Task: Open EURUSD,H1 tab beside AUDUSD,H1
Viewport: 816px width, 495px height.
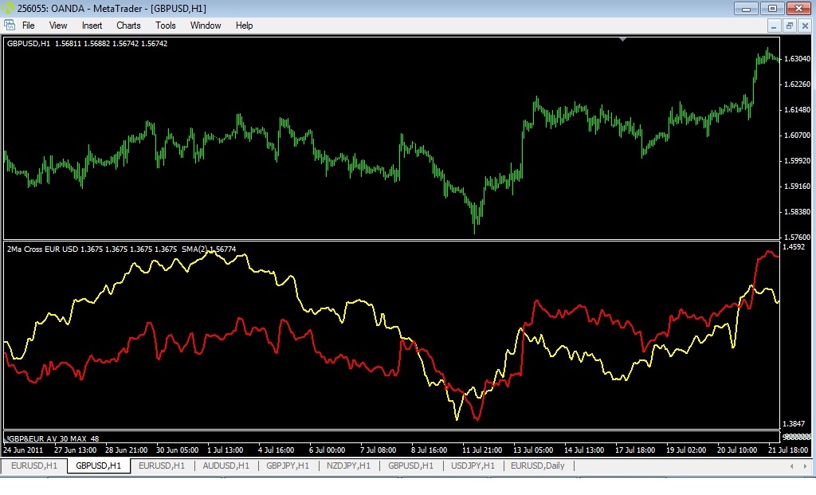Action: (162, 466)
